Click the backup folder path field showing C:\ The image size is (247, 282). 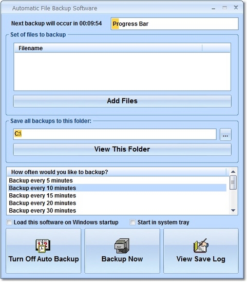(x=115, y=134)
